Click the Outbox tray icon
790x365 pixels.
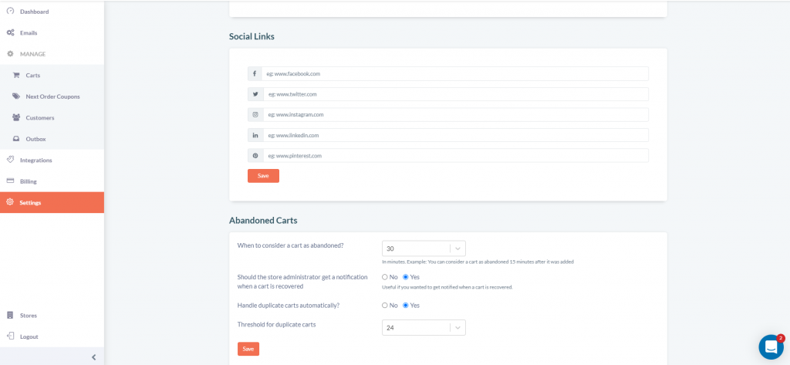(16, 139)
